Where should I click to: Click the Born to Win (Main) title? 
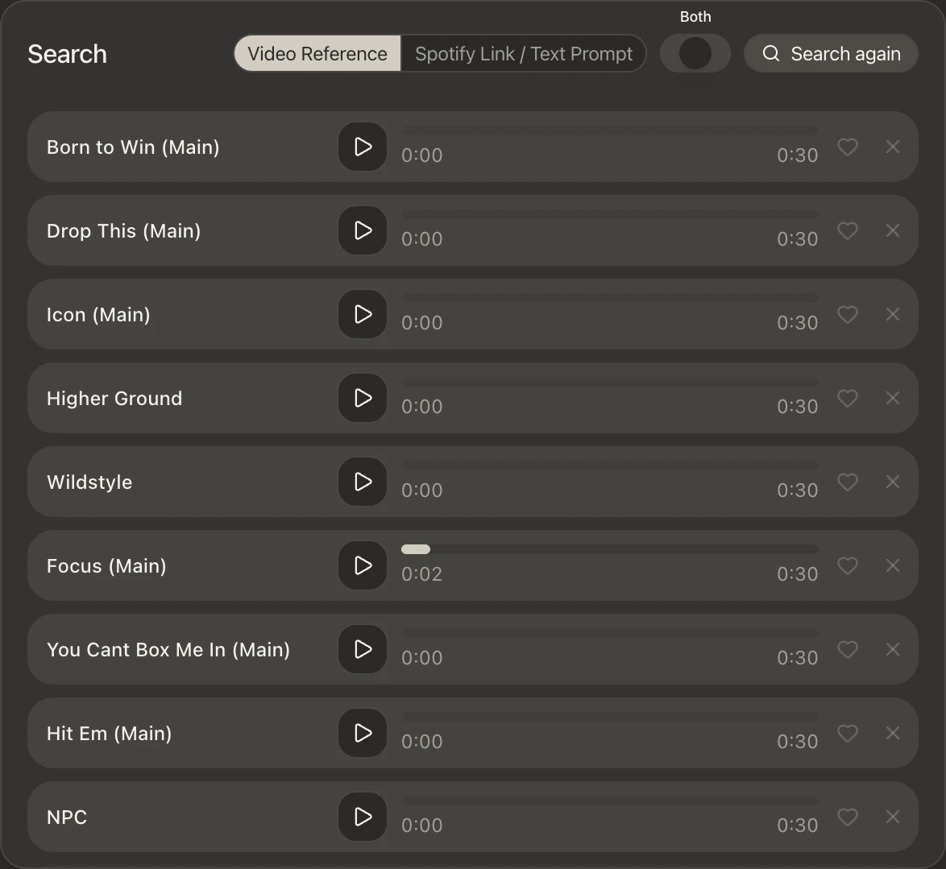tap(133, 147)
